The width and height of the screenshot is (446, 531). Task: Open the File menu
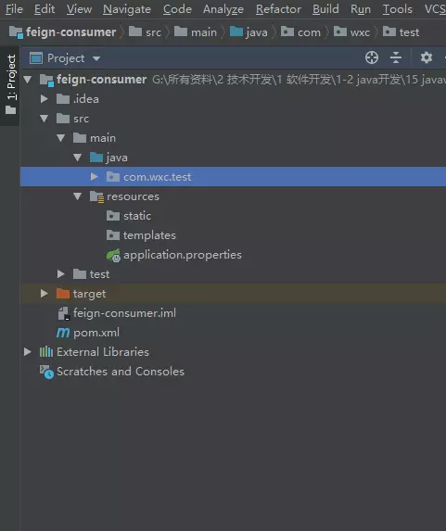click(14, 9)
